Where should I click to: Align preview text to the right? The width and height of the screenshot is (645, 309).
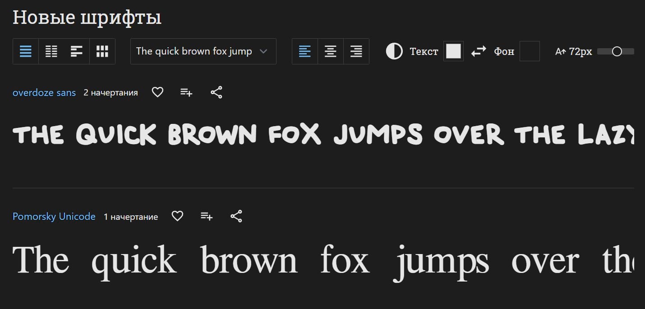tap(356, 51)
